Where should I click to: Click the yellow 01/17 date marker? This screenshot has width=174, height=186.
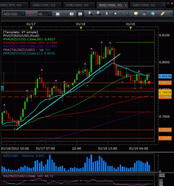click(31, 28)
